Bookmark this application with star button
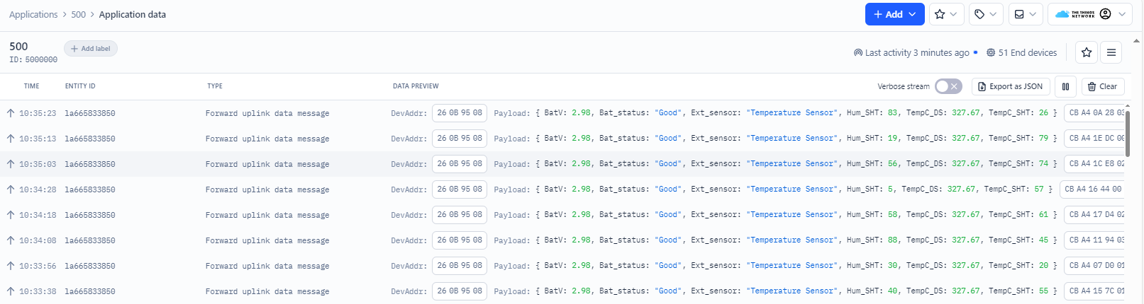Viewport: 1144px width, 304px height. [x=1086, y=52]
